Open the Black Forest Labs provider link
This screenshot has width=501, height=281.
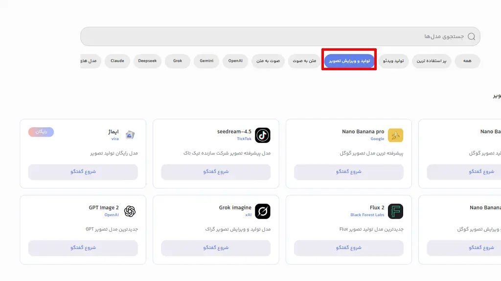(367, 215)
